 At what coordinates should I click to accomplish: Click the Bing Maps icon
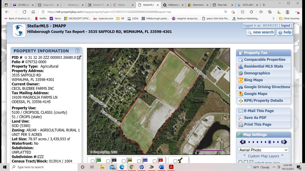(241, 80)
